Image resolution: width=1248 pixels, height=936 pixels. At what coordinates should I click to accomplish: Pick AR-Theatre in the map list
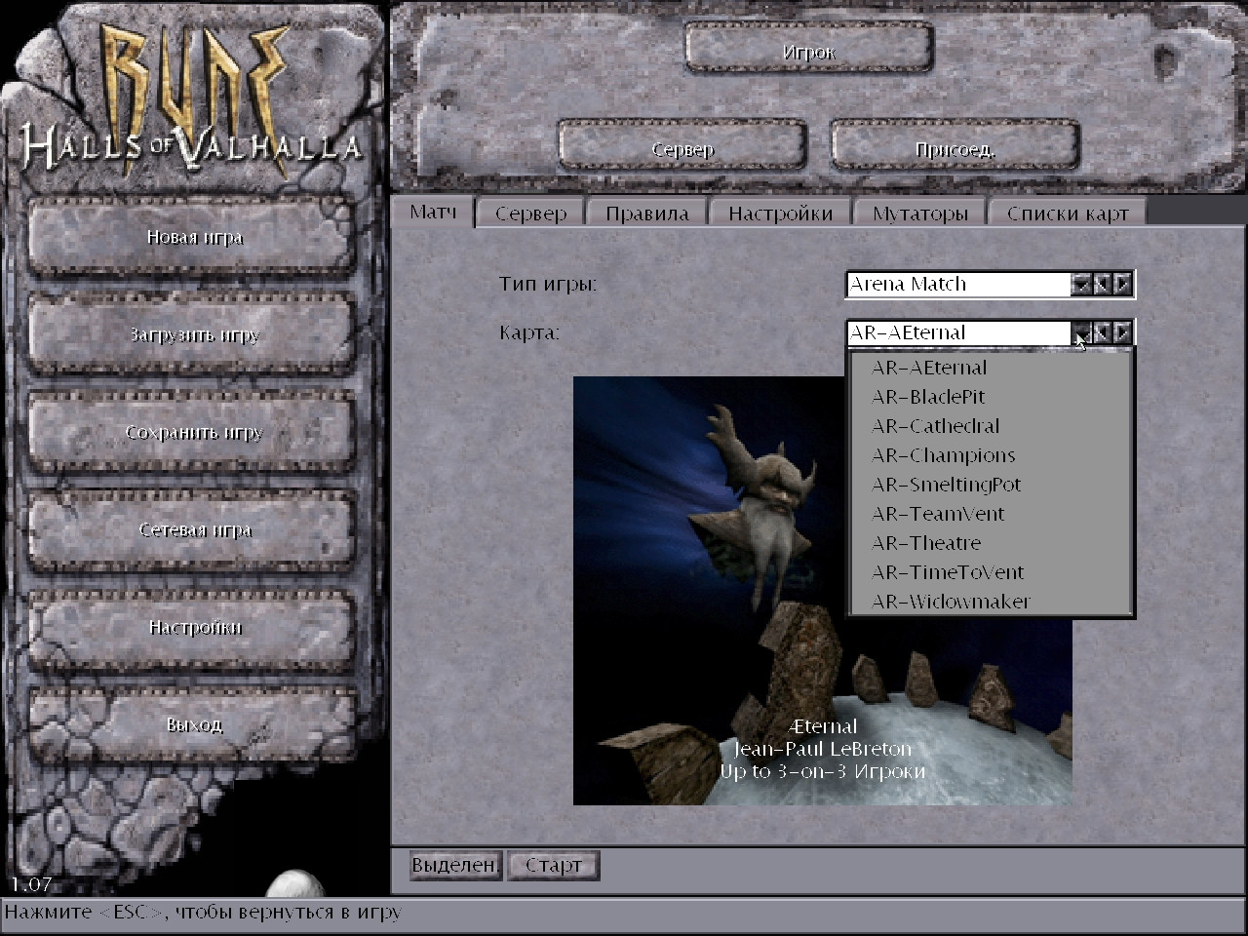(x=991, y=543)
